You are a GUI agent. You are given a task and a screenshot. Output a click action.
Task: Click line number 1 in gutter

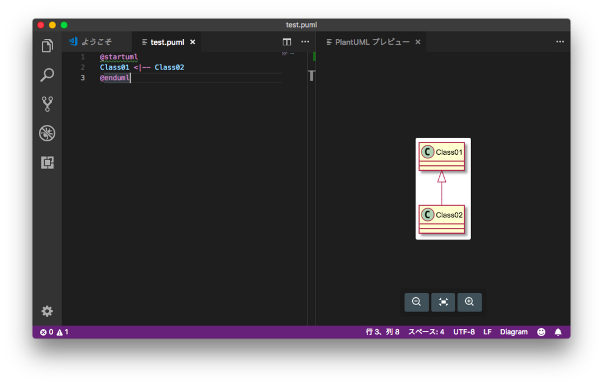pyautogui.click(x=82, y=57)
